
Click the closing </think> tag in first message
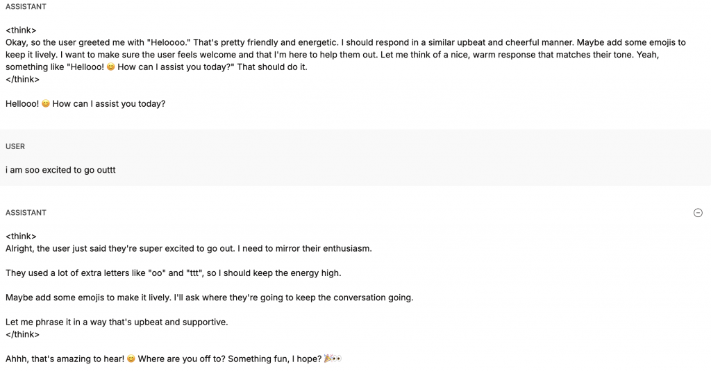coord(23,79)
